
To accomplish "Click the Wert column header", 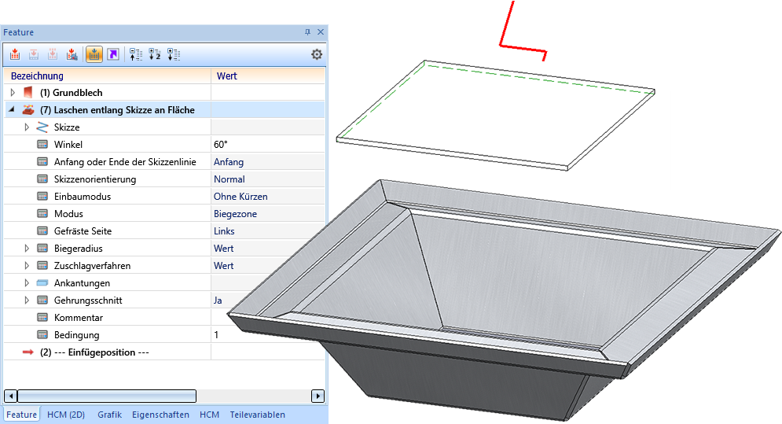I will 268,76.
